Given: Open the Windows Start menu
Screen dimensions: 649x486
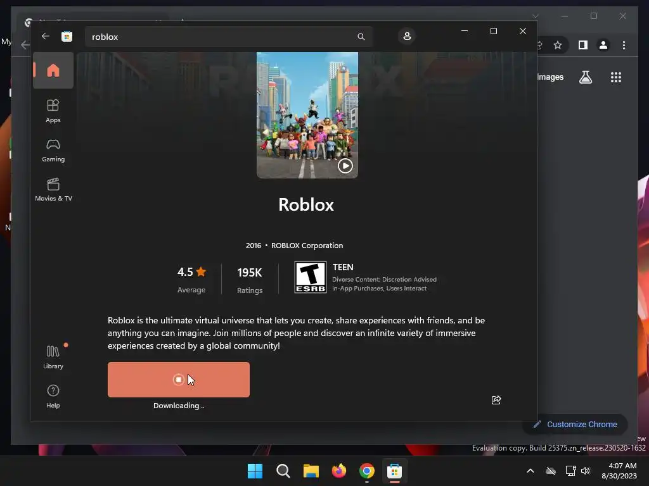Looking at the screenshot, I should click(x=255, y=471).
